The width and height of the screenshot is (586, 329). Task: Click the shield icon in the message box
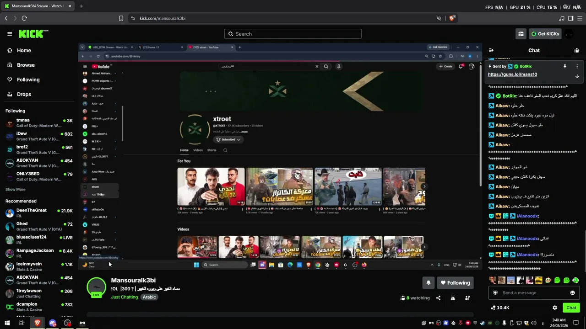coord(494,293)
